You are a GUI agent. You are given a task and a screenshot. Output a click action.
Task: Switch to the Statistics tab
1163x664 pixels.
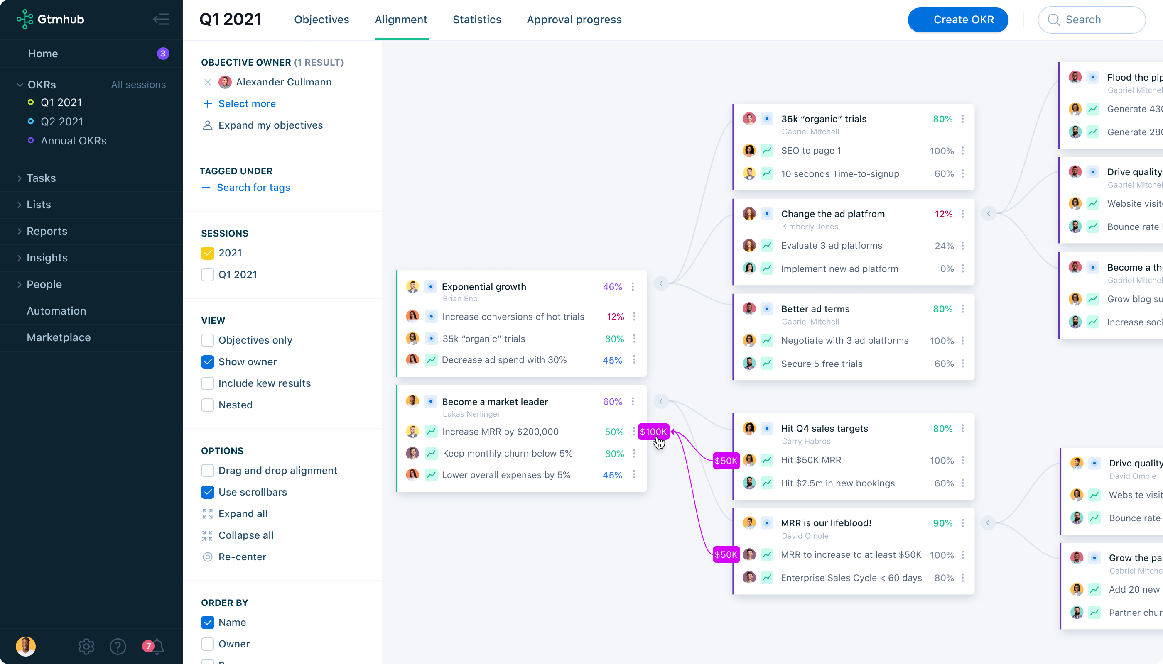[476, 20]
